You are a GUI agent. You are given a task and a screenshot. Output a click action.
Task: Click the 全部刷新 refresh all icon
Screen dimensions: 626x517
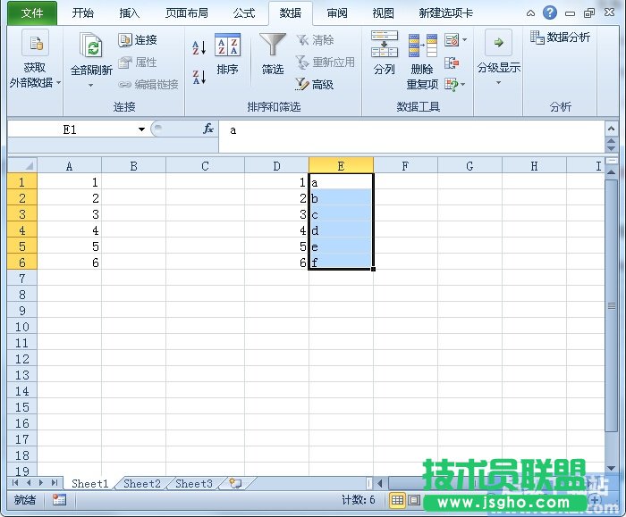(x=91, y=53)
